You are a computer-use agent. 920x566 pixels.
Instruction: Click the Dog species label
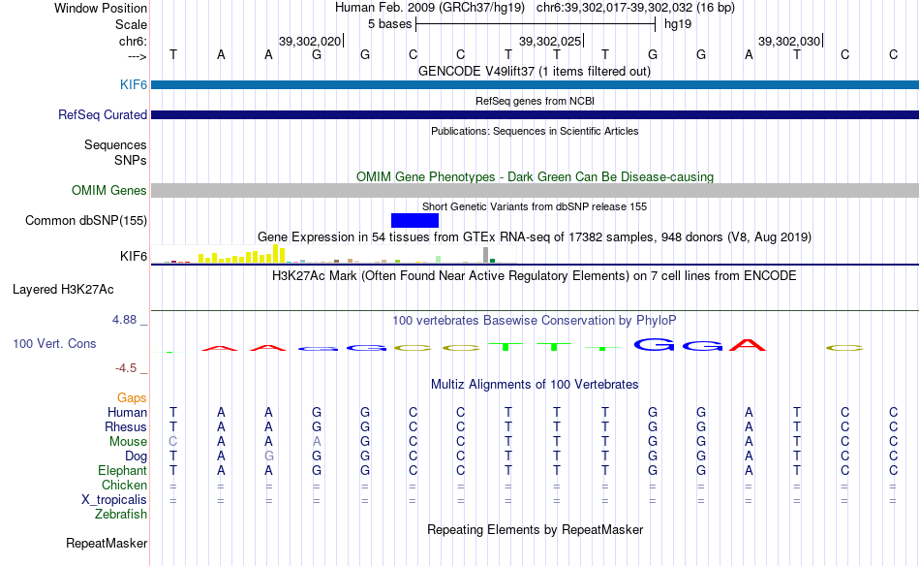coord(136,456)
